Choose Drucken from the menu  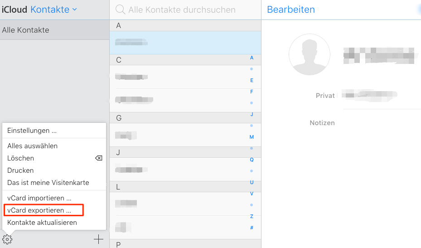point(20,170)
